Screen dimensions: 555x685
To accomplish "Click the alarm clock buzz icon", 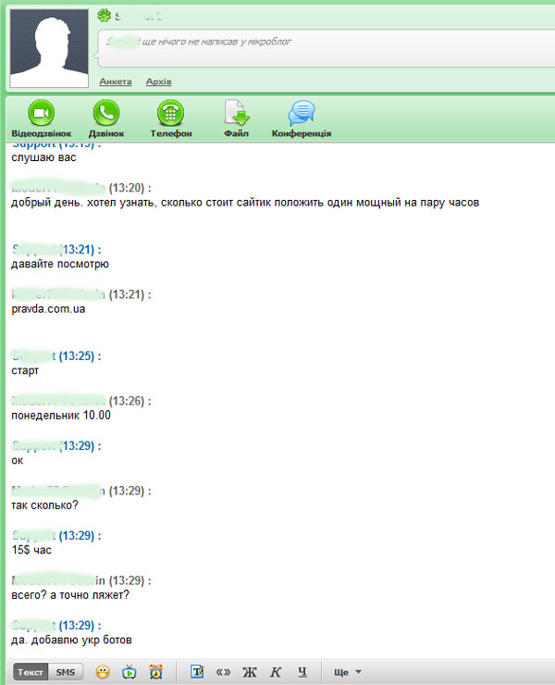I will click(155, 672).
